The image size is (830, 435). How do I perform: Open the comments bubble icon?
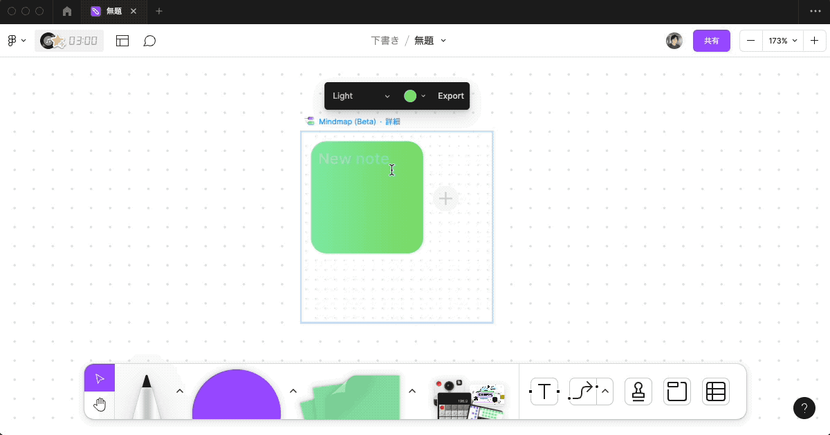[149, 41]
